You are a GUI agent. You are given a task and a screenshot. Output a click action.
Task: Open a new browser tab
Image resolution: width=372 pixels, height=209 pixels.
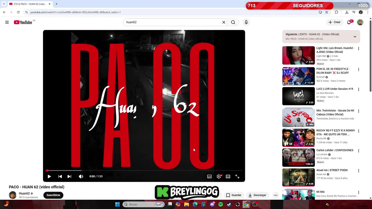(x=56, y=4)
